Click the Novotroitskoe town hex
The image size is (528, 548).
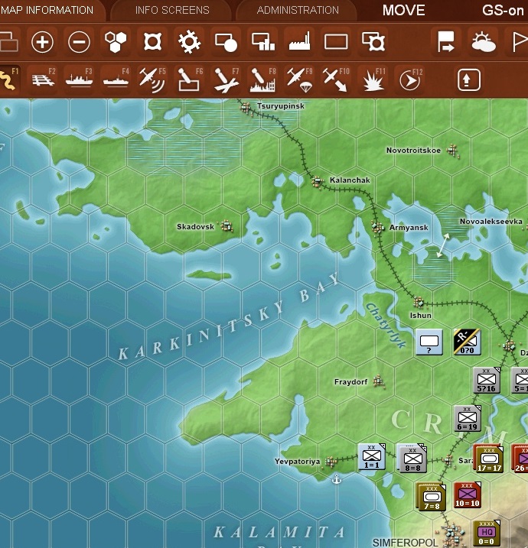[453, 151]
